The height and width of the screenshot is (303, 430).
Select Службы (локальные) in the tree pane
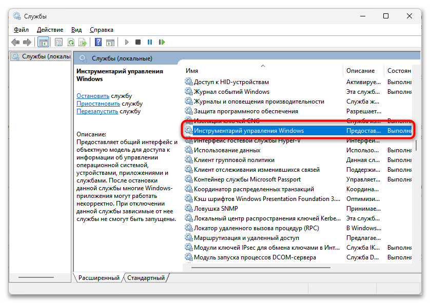coord(41,56)
